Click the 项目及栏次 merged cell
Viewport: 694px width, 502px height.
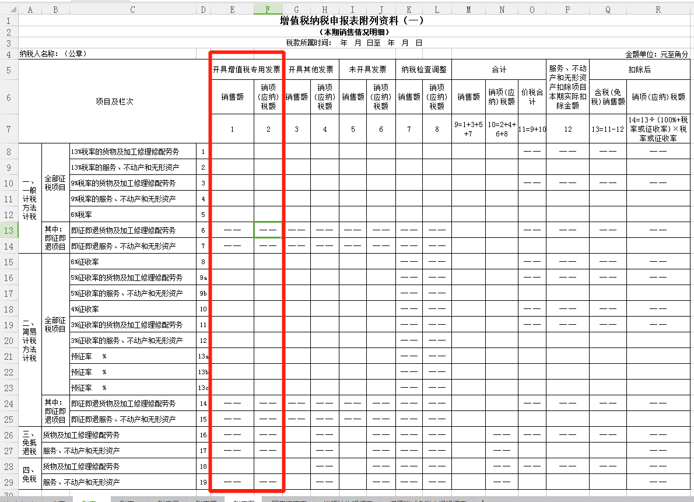tap(114, 101)
